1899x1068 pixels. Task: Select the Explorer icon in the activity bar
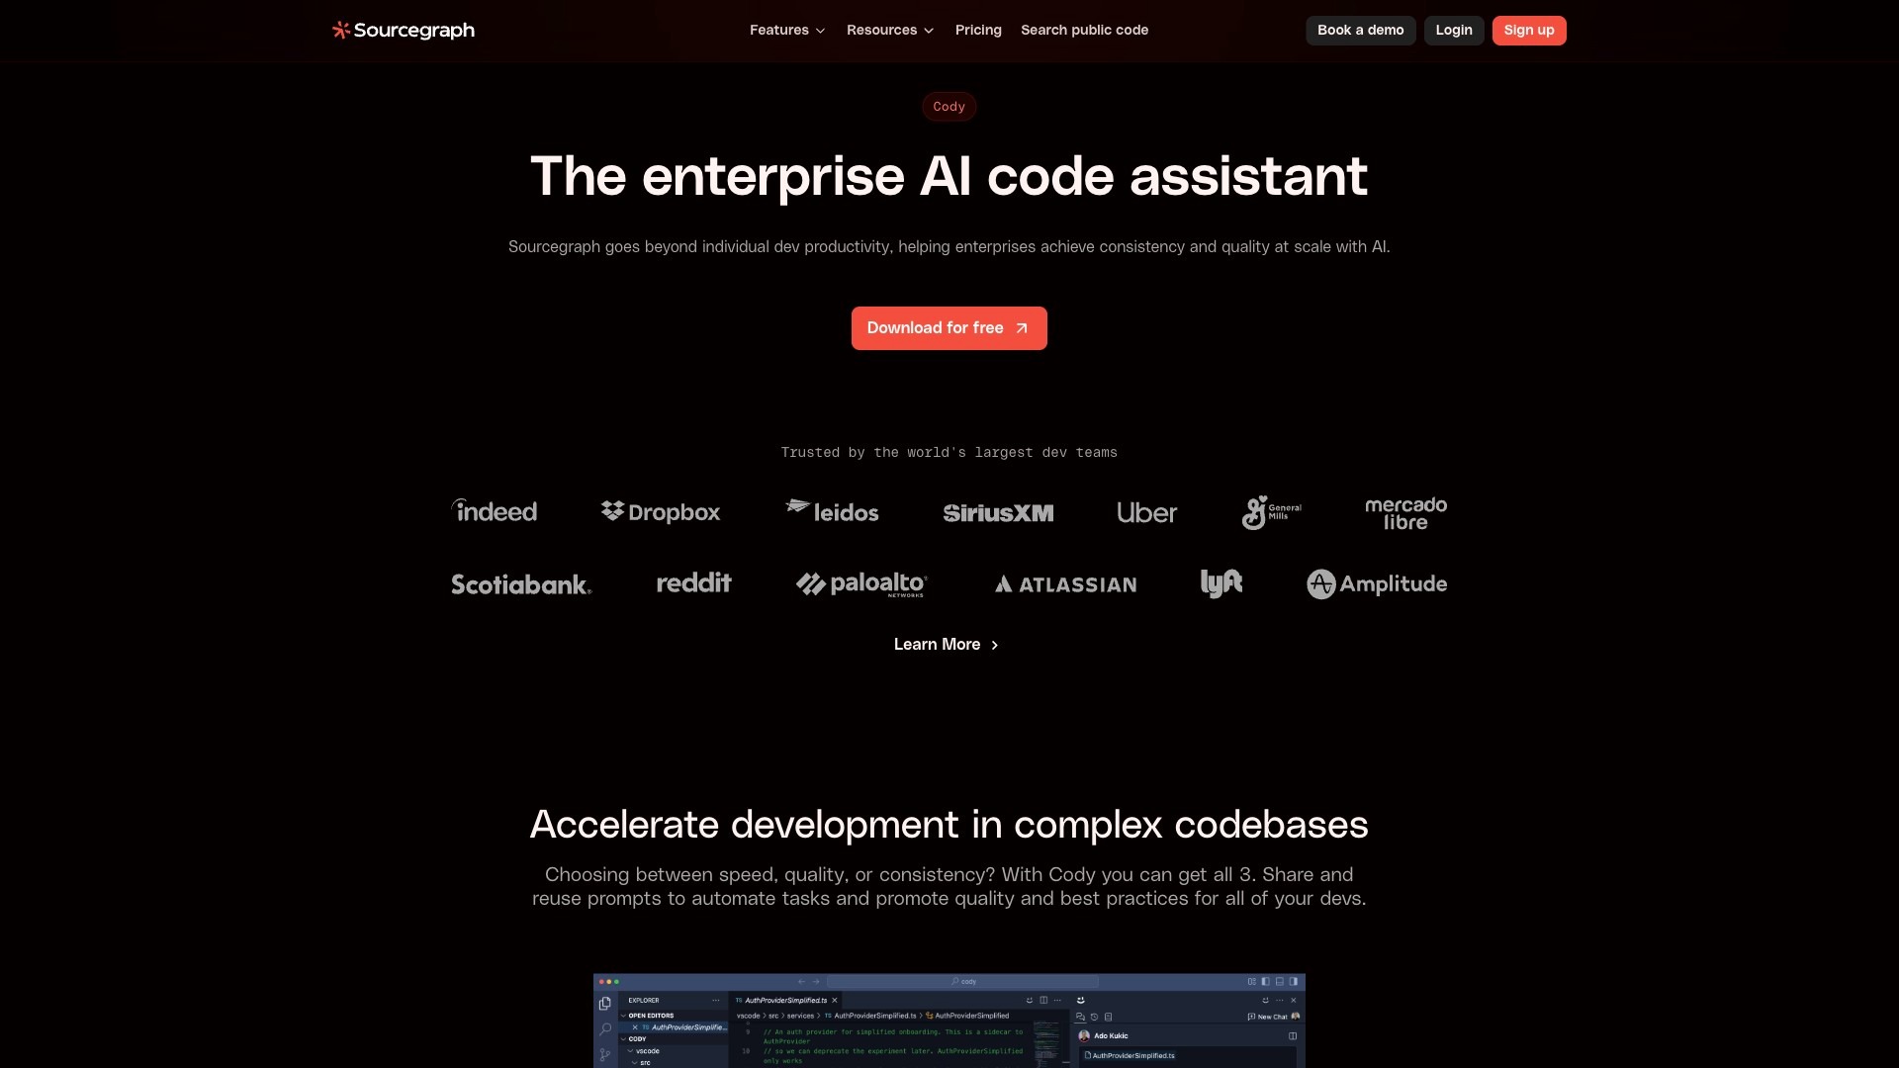(605, 1003)
